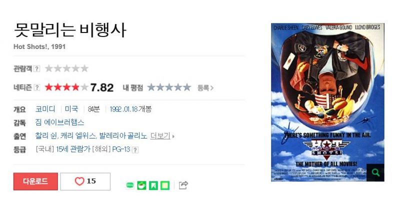This screenshot has width=400, height=211.
Task: Share to Naver Cafe via coffee cup icon
Action: (142, 185)
